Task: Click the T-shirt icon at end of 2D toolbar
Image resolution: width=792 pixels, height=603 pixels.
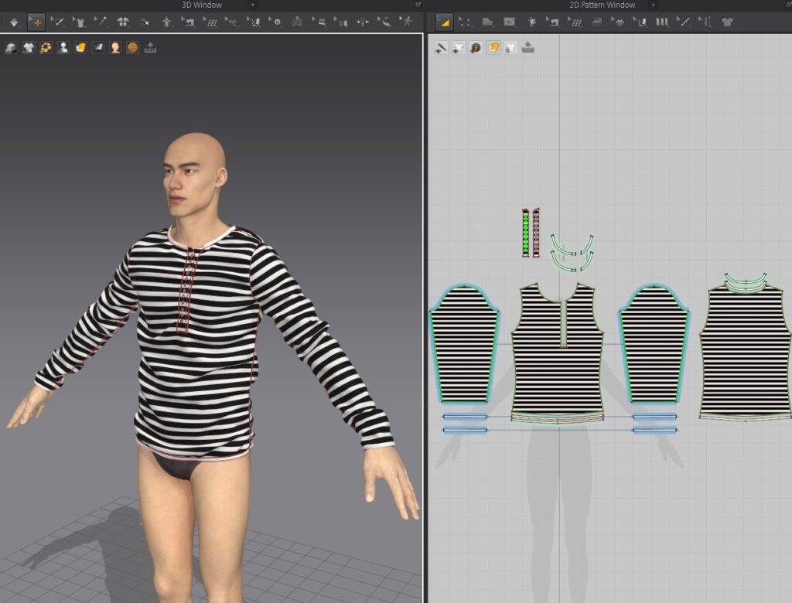Action: point(726,22)
